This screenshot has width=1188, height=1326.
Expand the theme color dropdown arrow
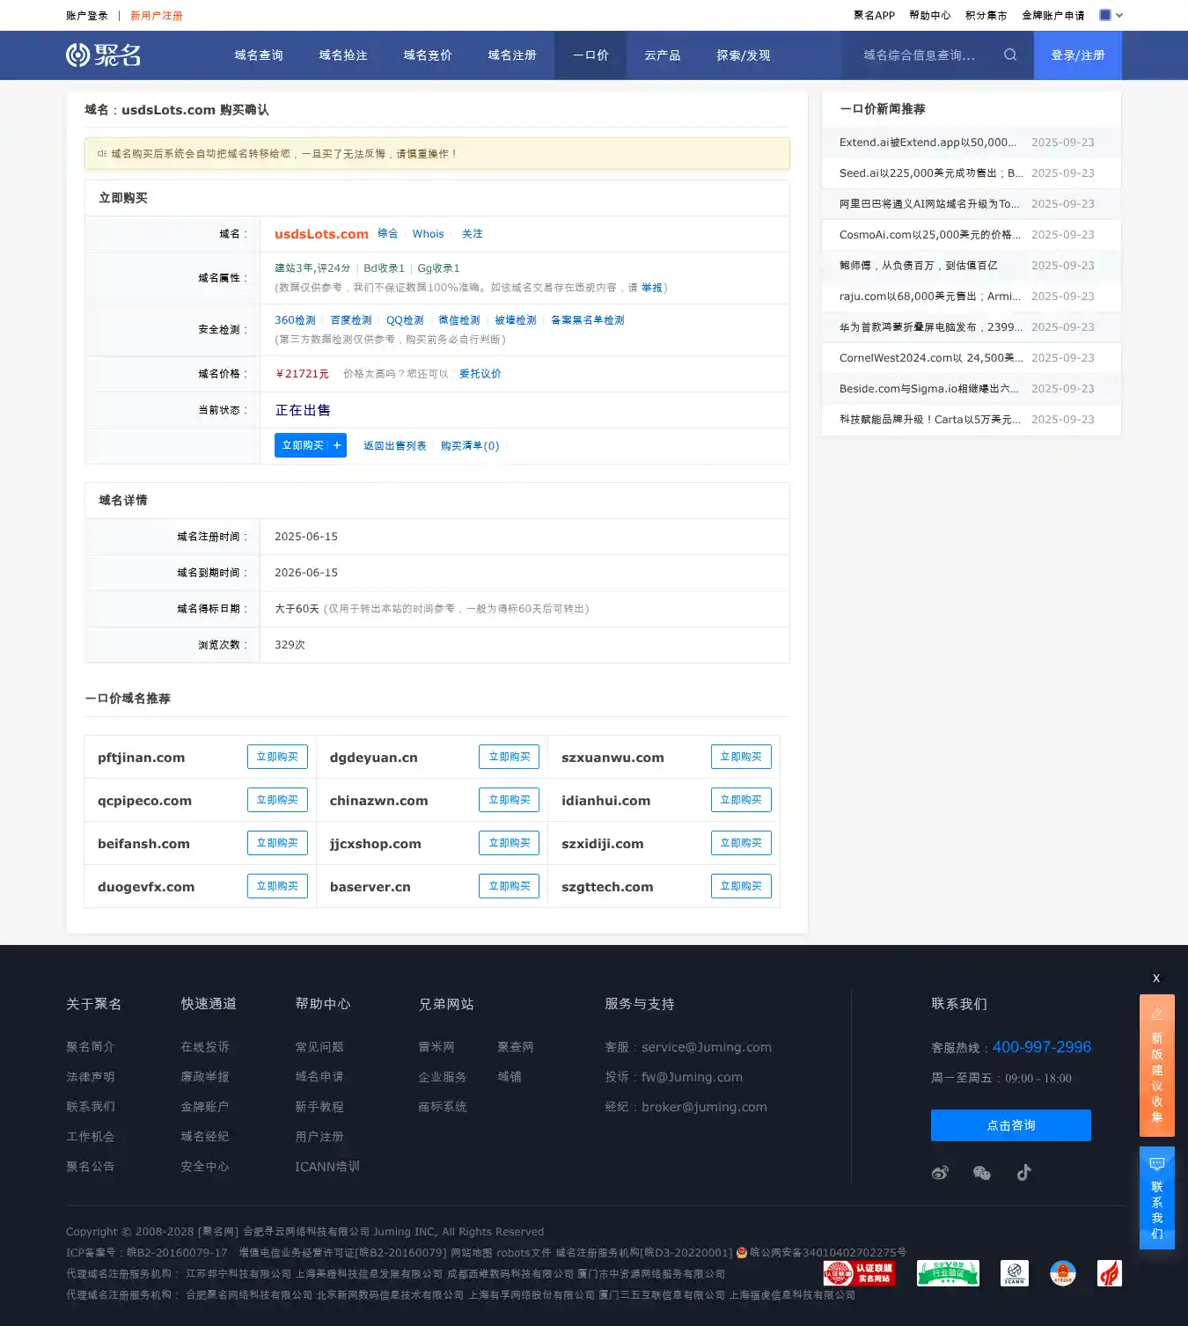(1119, 15)
